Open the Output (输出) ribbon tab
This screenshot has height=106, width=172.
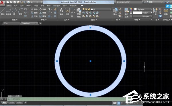[49, 5]
